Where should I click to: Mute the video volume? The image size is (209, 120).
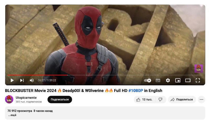coord(32,80)
